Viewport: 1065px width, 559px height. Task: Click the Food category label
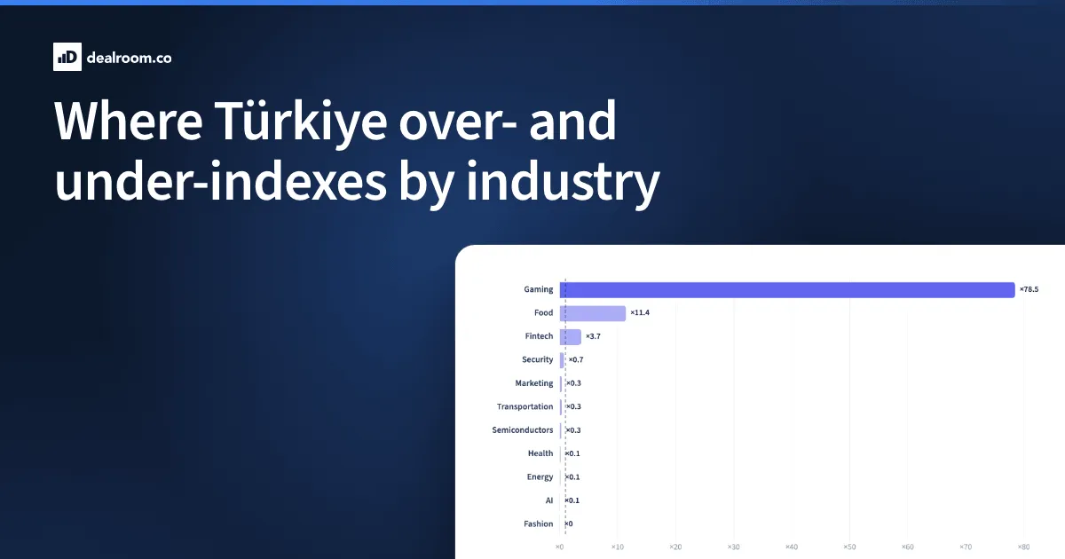click(544, 313)
